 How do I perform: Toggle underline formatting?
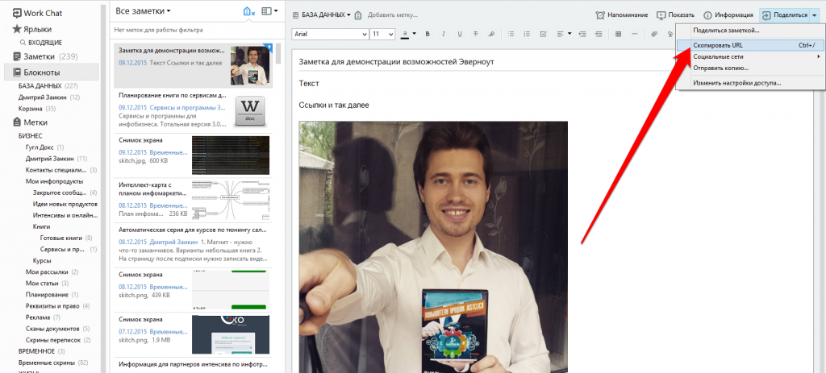pos(459,34)
